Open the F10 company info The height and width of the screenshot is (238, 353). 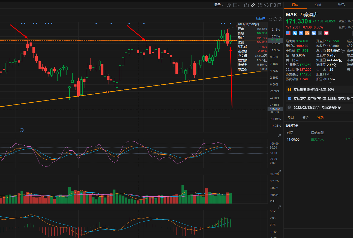(x=273, y=5)
